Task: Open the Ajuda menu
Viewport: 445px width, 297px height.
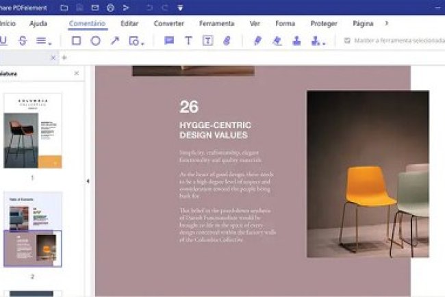Action: point(39,23)
